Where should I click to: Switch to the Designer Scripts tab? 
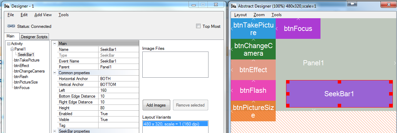point(34,37)
